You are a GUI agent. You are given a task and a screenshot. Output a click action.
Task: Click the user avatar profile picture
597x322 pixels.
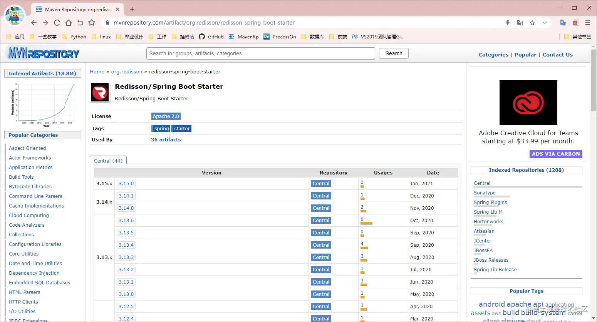(x=14, y=15)
